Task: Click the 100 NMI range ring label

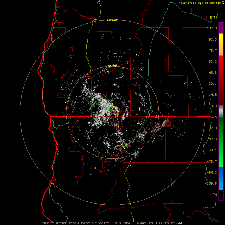Action: [112, 20]
